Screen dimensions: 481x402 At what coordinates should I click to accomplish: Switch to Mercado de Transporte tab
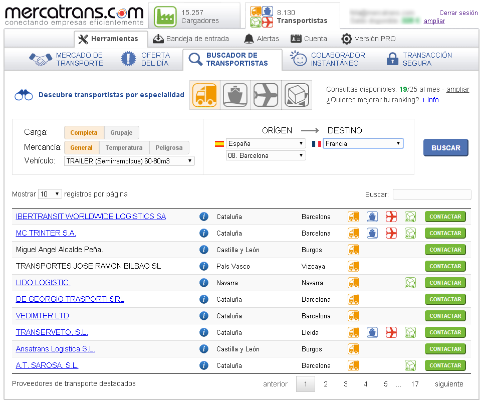(x=66, y=59)
